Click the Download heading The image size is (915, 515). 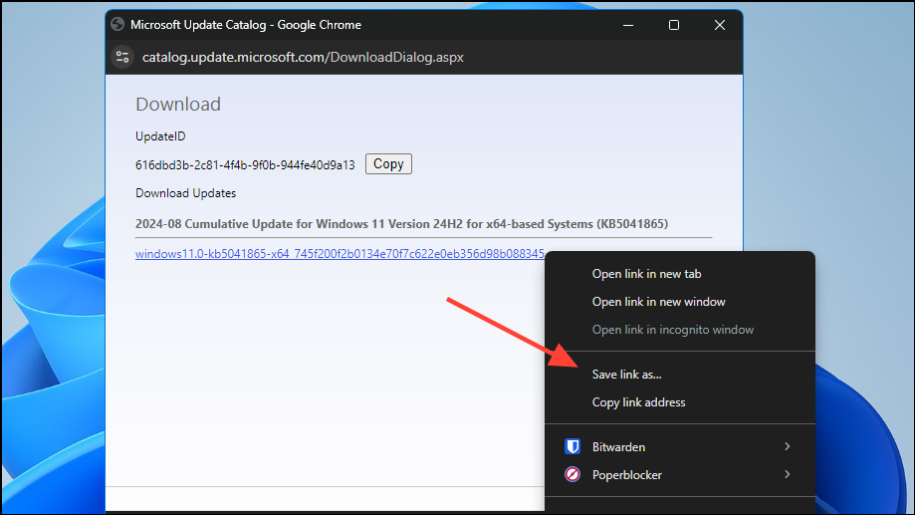(x=178, y=104)
